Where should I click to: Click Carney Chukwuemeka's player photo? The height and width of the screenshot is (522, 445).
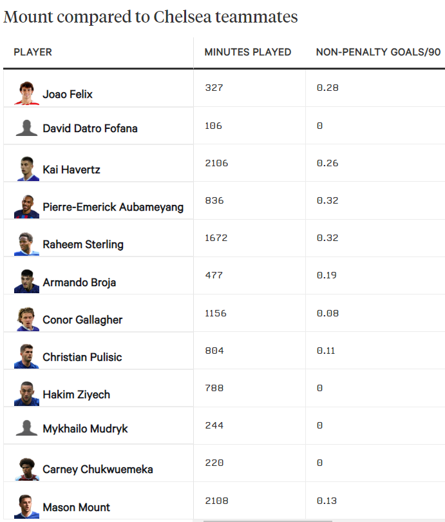[26, 469]
